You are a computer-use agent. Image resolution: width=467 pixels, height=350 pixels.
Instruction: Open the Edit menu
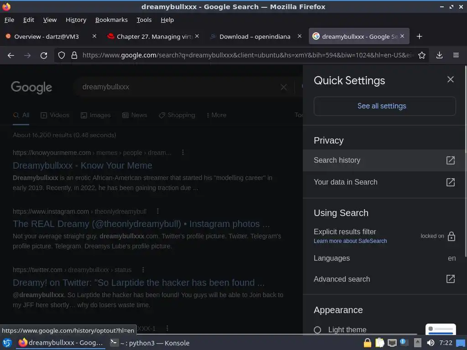tap(29, 20)
